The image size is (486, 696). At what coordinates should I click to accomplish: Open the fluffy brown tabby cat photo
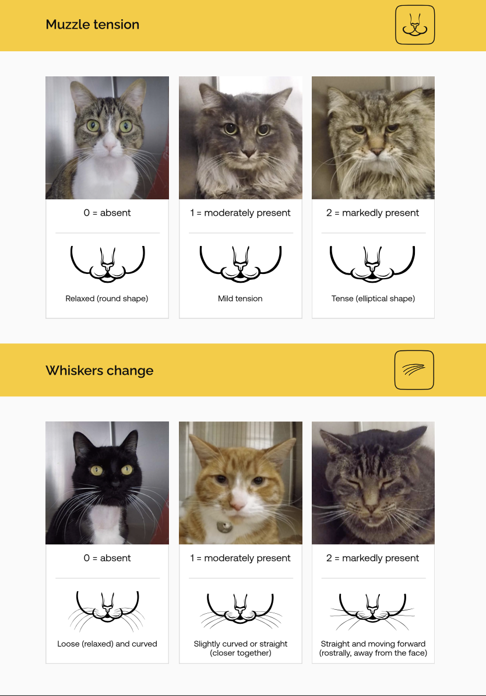[x=374, y=138]
